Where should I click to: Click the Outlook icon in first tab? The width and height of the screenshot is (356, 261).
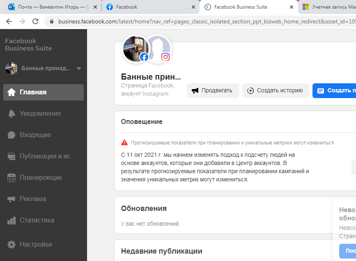point(11,7)
